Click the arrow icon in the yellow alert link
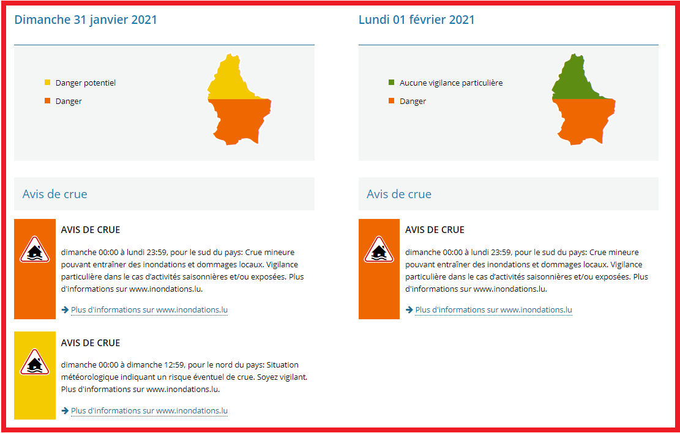Viewport: 680px width, 433px height. click(65, 411)
